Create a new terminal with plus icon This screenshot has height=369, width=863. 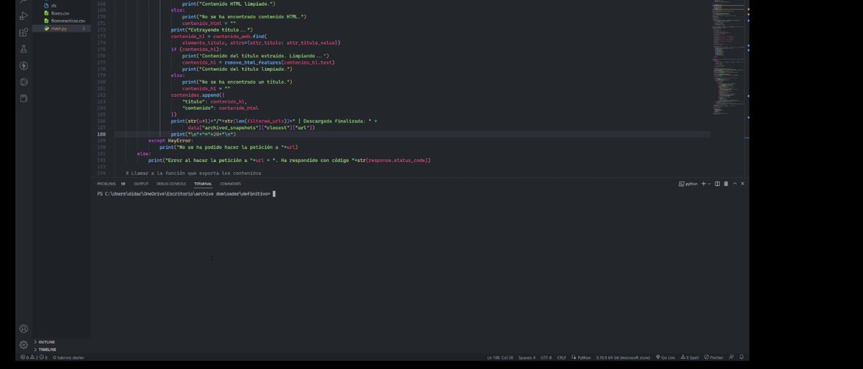pos(703,184)
